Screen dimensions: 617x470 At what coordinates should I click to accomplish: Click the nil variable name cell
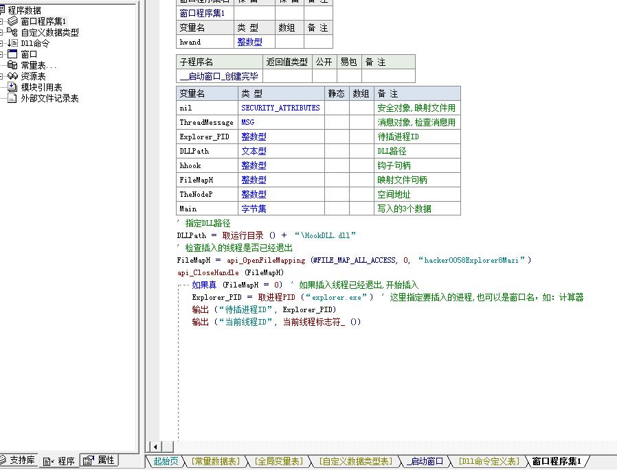[207, 108]
